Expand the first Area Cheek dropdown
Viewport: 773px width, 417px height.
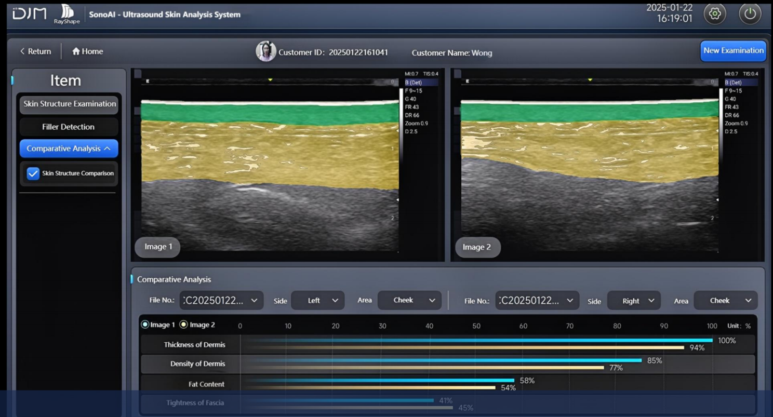pos(409,300)
